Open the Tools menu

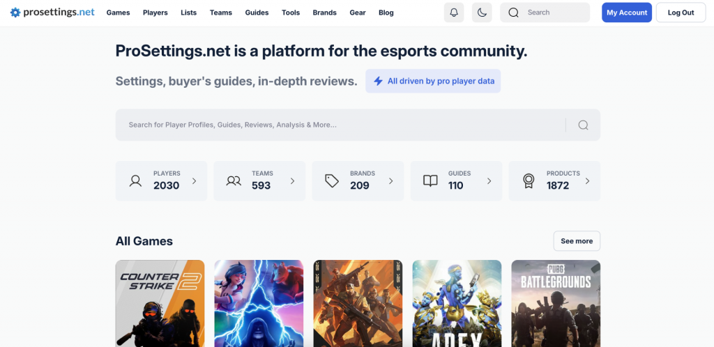(x=291, y=13)
